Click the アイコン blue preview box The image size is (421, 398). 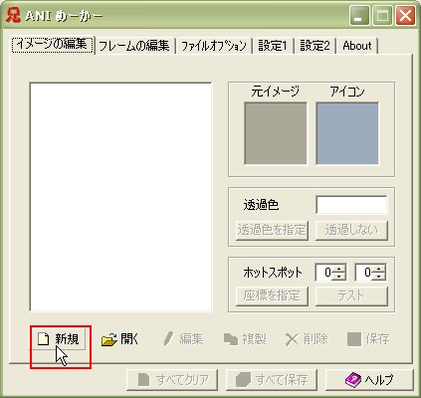coord(347,133)
